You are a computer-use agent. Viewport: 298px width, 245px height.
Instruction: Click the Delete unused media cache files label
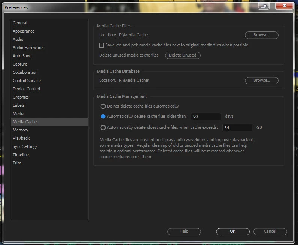click(x=129, y=55)
